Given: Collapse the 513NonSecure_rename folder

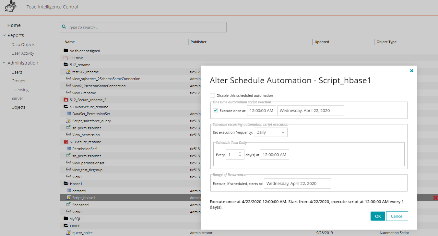Looking at the screenshot, I should pyautogui.click(x=66, y=107).
